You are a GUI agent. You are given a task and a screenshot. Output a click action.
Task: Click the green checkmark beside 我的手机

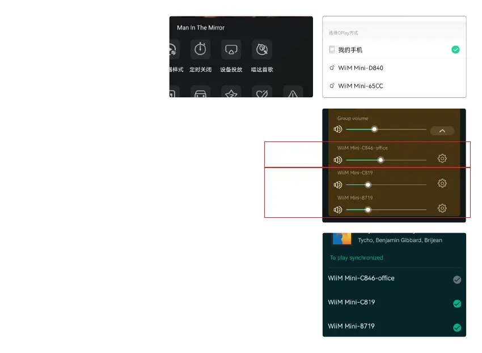[x=455, y=50]
